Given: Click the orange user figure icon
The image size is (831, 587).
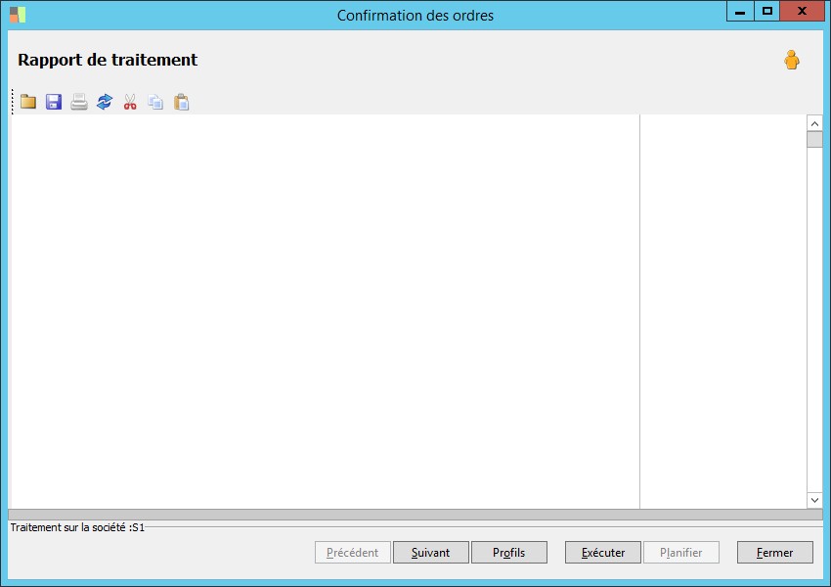Looking at the screenshot, I should 792,60.
